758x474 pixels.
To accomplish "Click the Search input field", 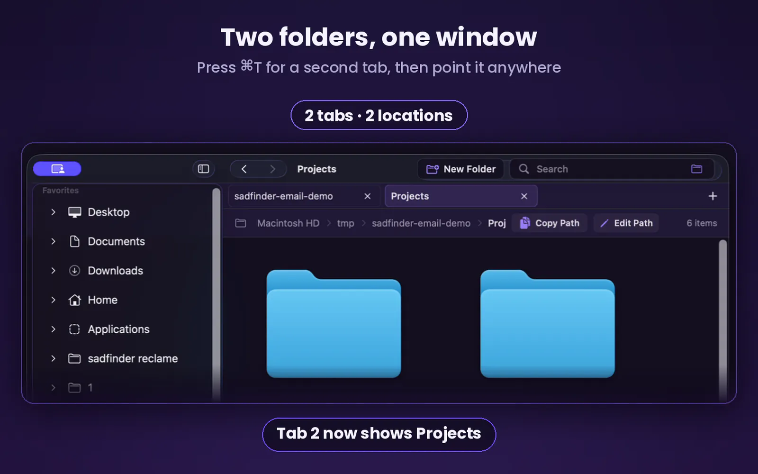I will click(x=611, y=169).
